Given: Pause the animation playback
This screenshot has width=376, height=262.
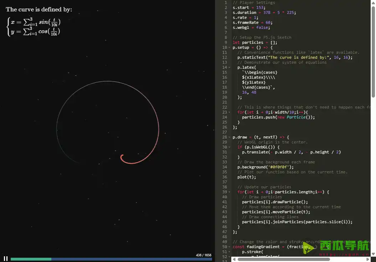Looking at the screenshot, I should tap(6, 258).
